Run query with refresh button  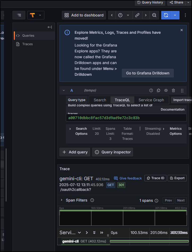[166, 15]
